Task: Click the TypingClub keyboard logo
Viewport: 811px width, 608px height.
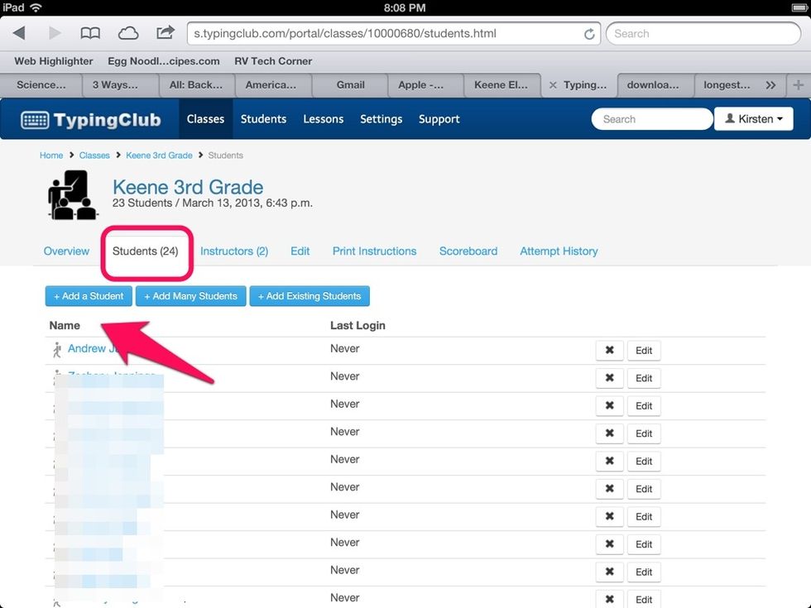Action: click(35, 119)
